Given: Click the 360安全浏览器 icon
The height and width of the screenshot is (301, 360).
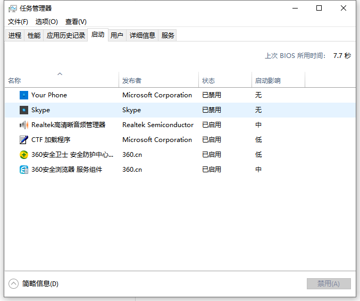Looking at the screenshot, I should click(24, 170).
